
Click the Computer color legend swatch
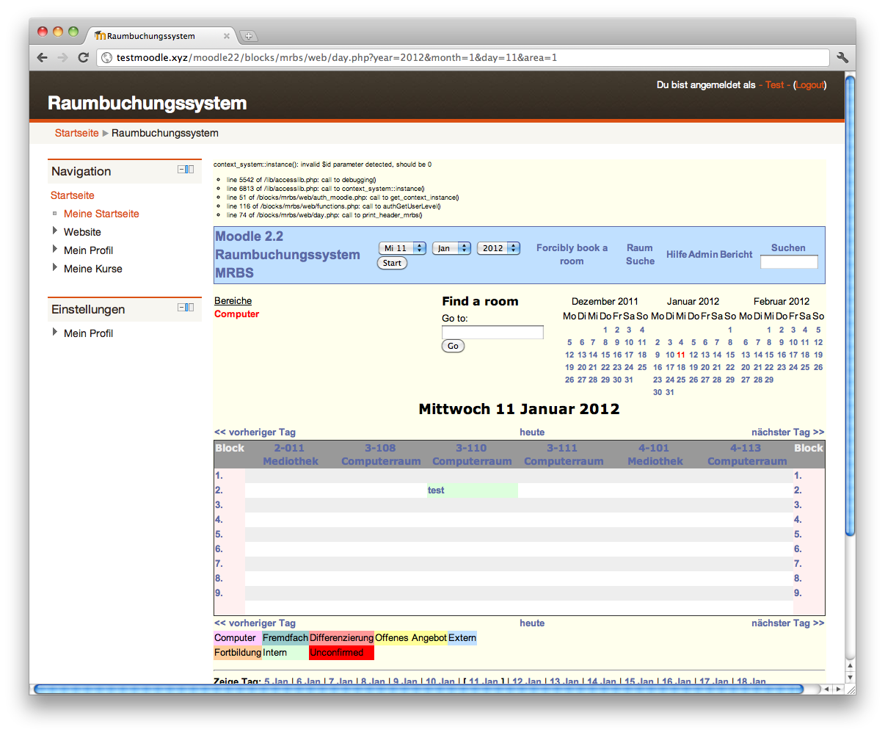click(238, 638)
